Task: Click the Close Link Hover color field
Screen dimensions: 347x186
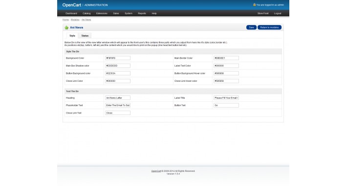Action: coord(226,81)
